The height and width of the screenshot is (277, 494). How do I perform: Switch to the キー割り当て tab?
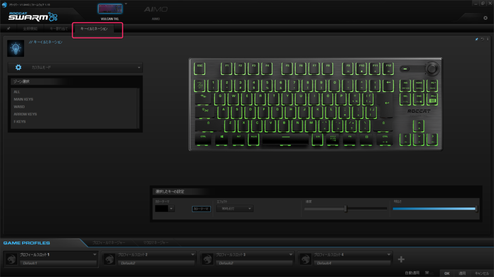(58, 28)
